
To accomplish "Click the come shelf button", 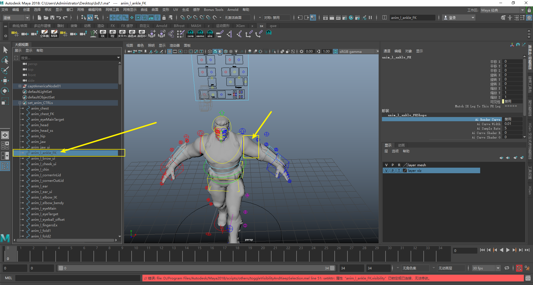I will (x=200, y=34).
